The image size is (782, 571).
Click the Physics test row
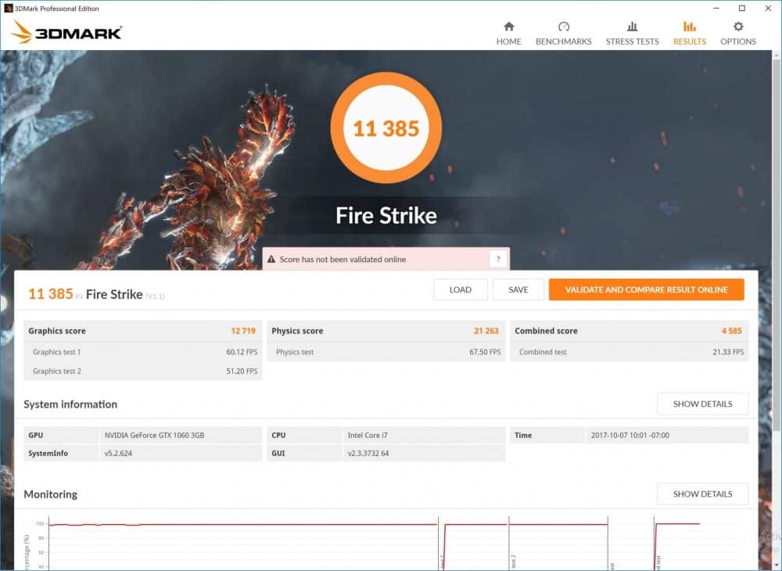pyautogui.click(x=386, y=352)
